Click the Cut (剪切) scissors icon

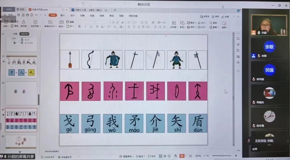(x=12, y=21)
